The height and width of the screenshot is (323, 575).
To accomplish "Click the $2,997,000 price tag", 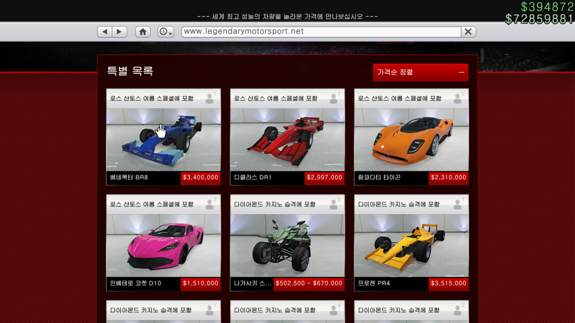I will click(x=324, y=177).
